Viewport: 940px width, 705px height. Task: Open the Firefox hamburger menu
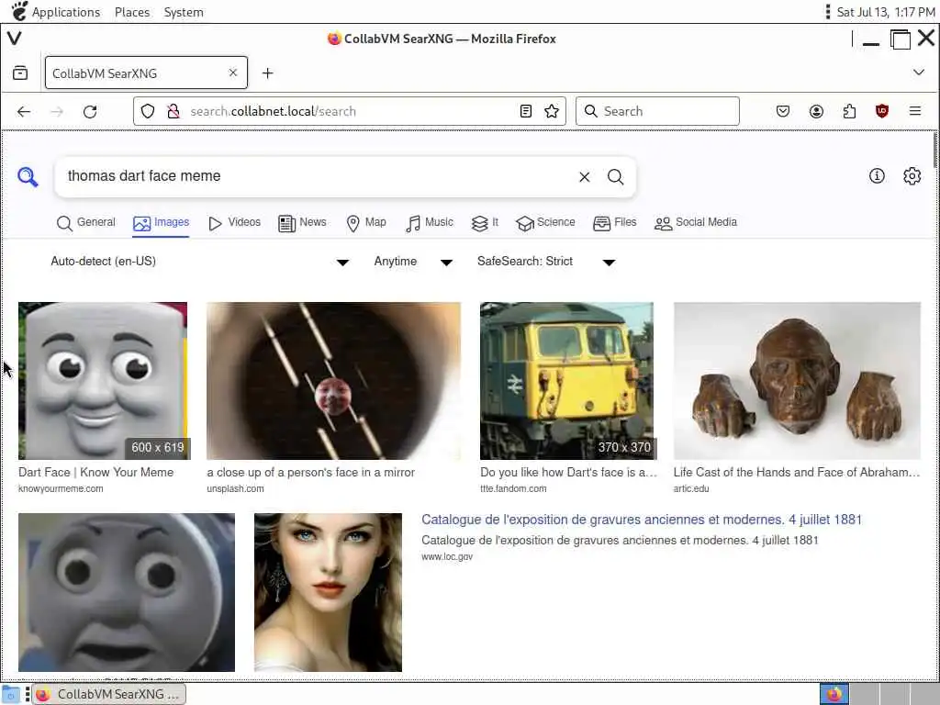[x=915, y=111]
